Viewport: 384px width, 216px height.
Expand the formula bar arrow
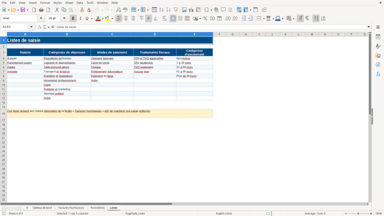[369, 27]
